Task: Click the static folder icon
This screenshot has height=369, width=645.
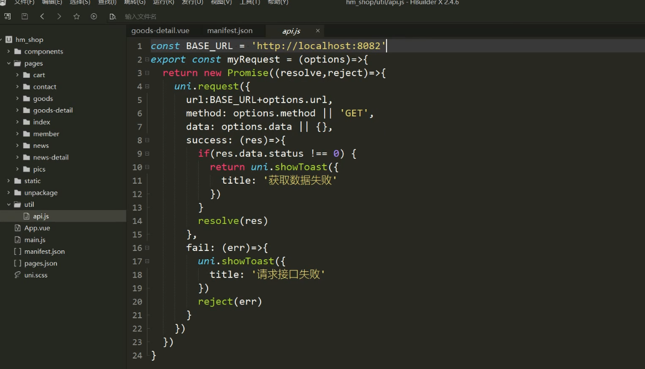Action: click(x=18, y=181)
